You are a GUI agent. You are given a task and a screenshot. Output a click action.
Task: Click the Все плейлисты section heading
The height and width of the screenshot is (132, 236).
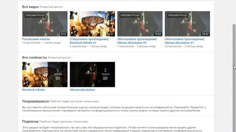[35, 58]
